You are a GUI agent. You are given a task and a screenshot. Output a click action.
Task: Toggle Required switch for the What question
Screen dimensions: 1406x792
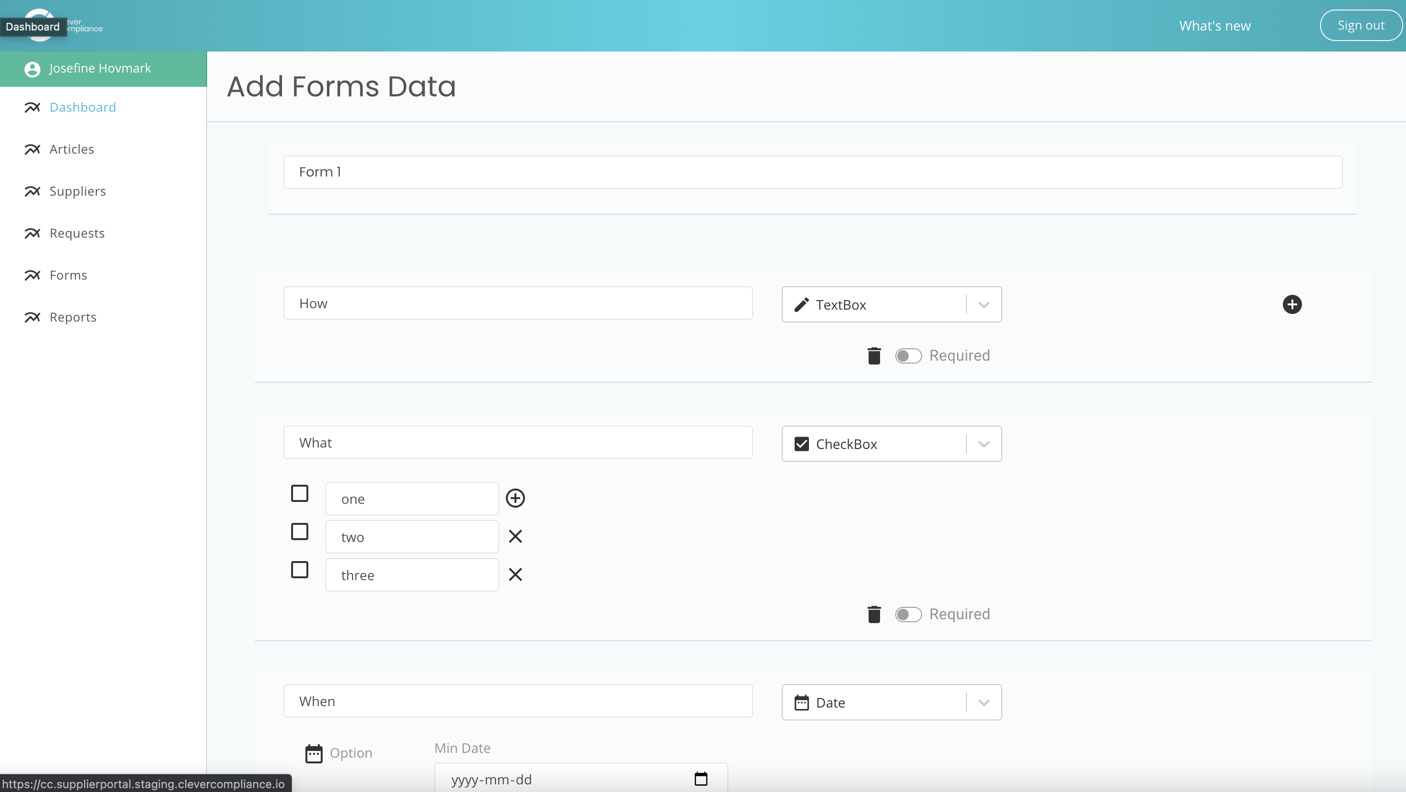point(908,614)
